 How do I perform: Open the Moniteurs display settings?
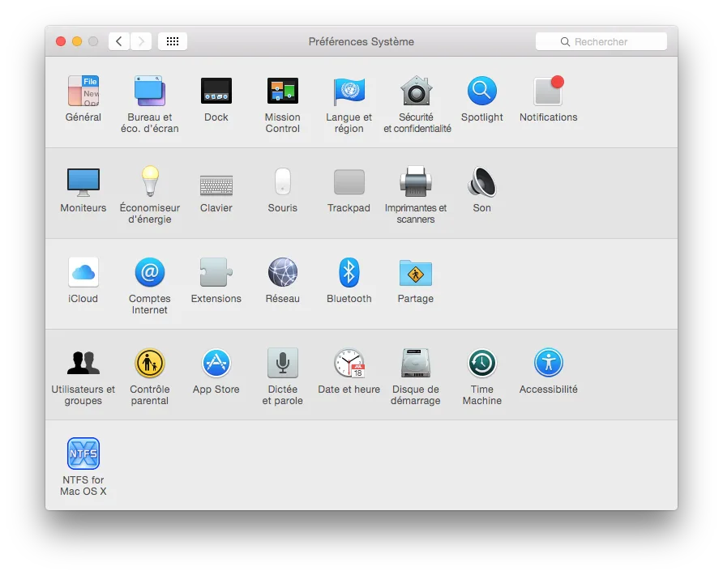point(83,182)
